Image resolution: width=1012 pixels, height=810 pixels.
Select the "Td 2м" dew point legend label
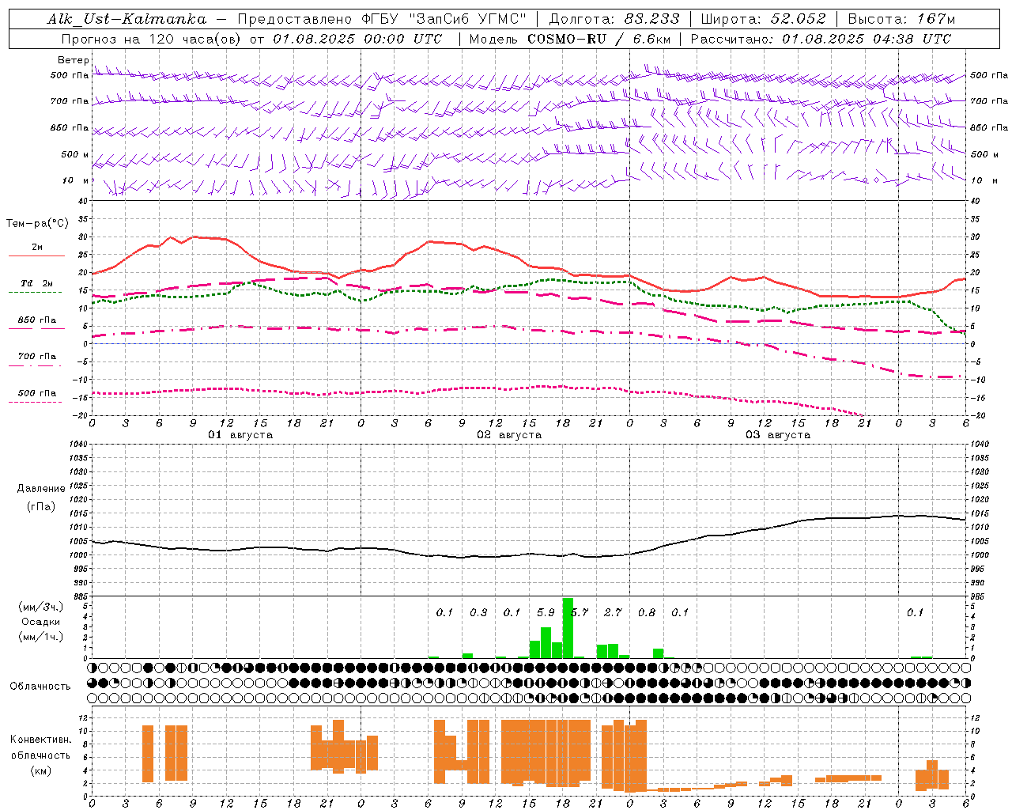point(37,283)
